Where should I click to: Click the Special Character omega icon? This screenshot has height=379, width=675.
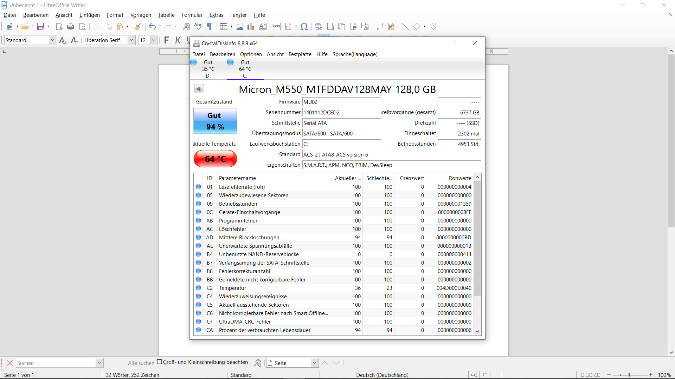(304, 26)
